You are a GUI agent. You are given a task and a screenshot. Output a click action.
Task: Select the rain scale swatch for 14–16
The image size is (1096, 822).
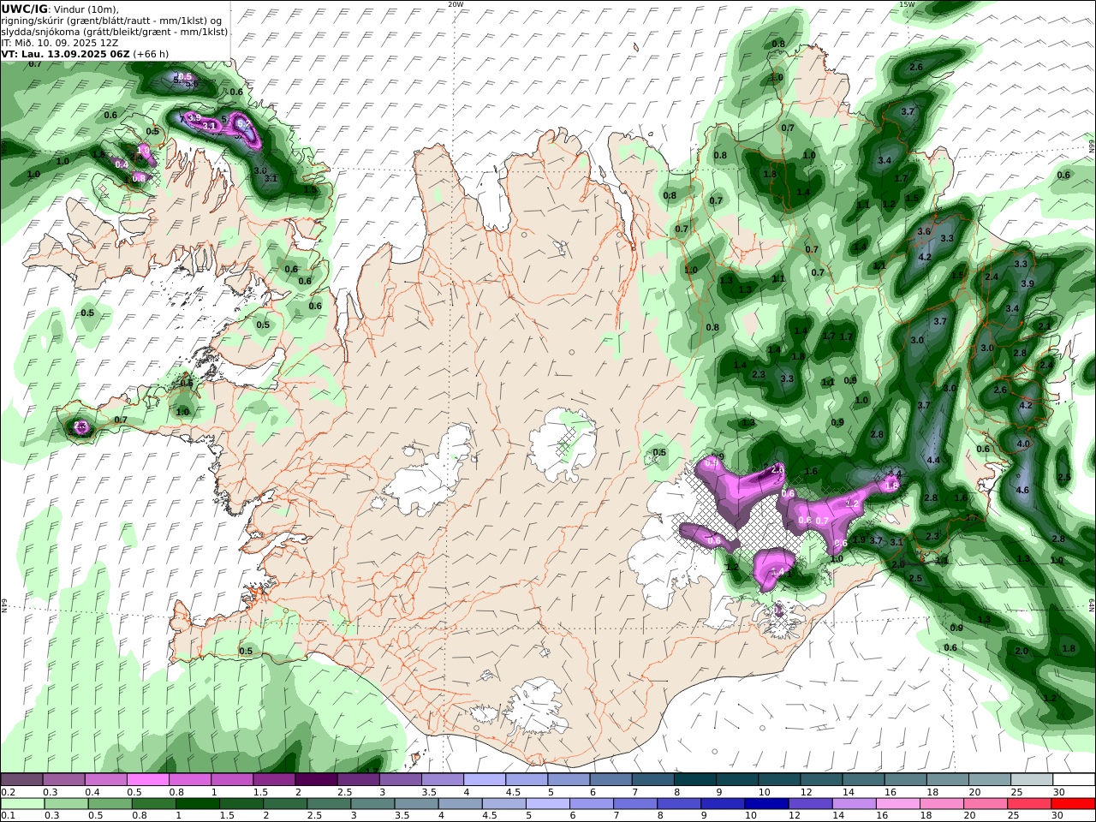tap(854, 804)
